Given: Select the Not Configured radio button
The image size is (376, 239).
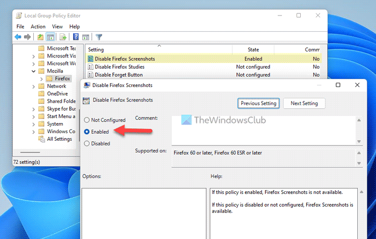Looking at the screenshot, I should click(86, 120).
